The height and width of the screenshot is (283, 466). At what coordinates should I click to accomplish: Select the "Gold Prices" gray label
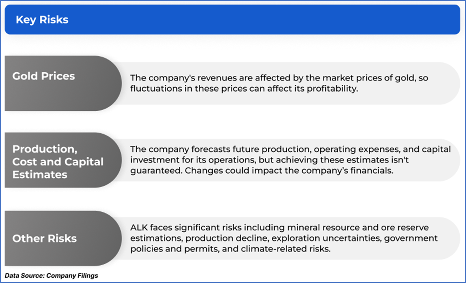[x=44, y=76]
